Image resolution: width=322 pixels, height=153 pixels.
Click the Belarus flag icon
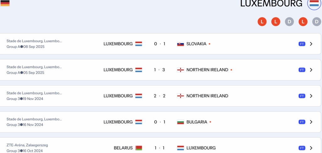(x=139, y=148)
